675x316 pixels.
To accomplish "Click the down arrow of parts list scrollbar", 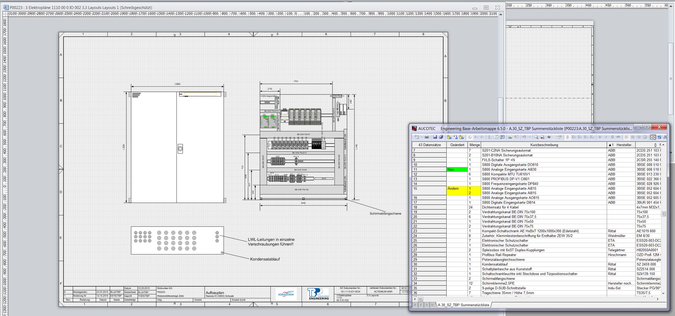I will pos(663,293).
